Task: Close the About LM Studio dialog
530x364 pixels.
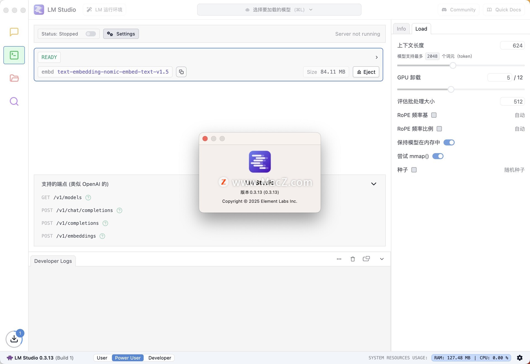Action: point(205,138)
